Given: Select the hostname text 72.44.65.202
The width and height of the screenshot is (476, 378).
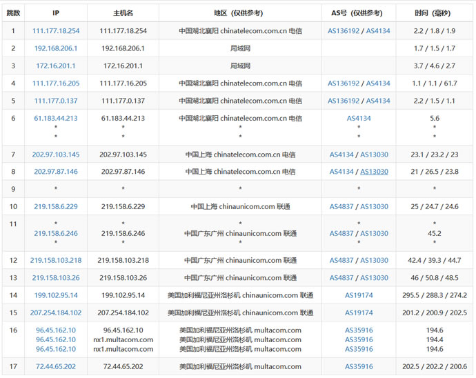Looking at the screenshot, I should tap(123, 366).
